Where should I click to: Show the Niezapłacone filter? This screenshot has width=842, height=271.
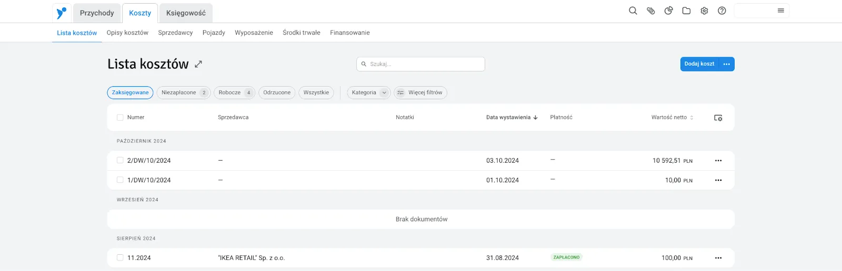(183, 93)
